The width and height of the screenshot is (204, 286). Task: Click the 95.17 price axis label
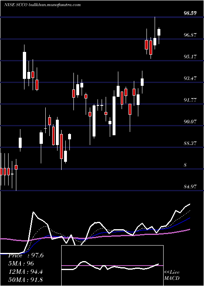click(x=191, y=56)
